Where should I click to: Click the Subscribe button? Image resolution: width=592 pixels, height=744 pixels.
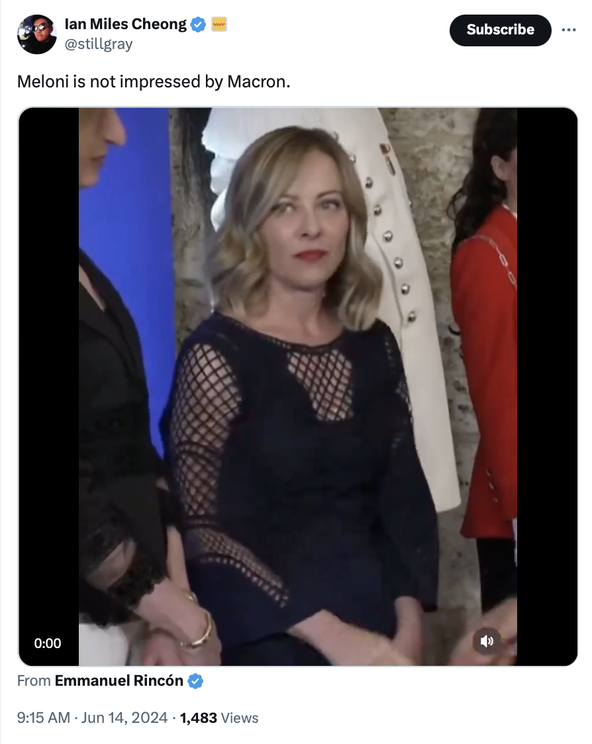coord(501,30)
